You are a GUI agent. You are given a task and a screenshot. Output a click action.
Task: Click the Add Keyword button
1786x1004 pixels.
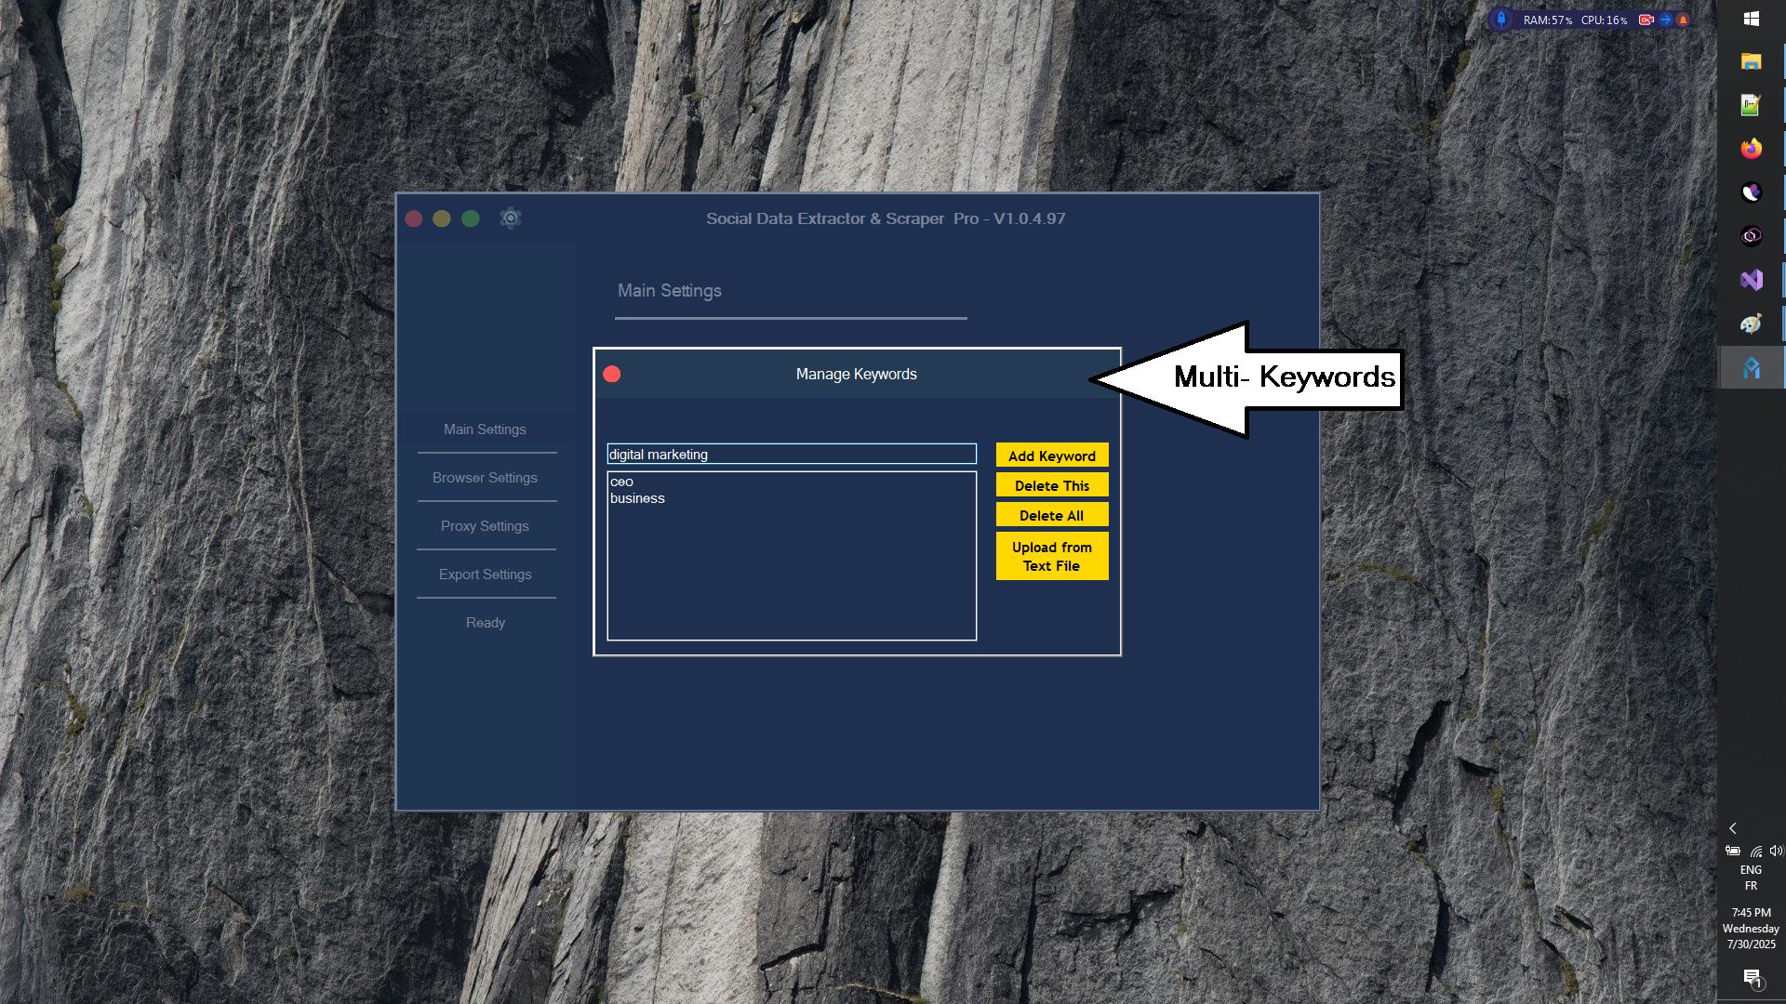pos(1051,456)
